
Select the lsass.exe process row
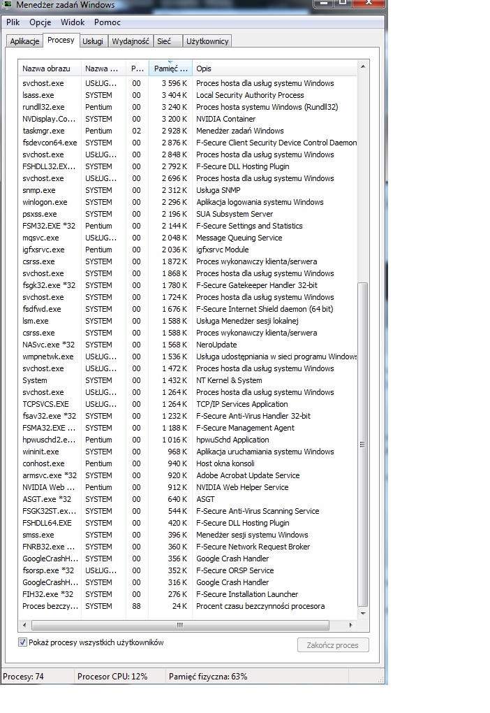point(188,95)
